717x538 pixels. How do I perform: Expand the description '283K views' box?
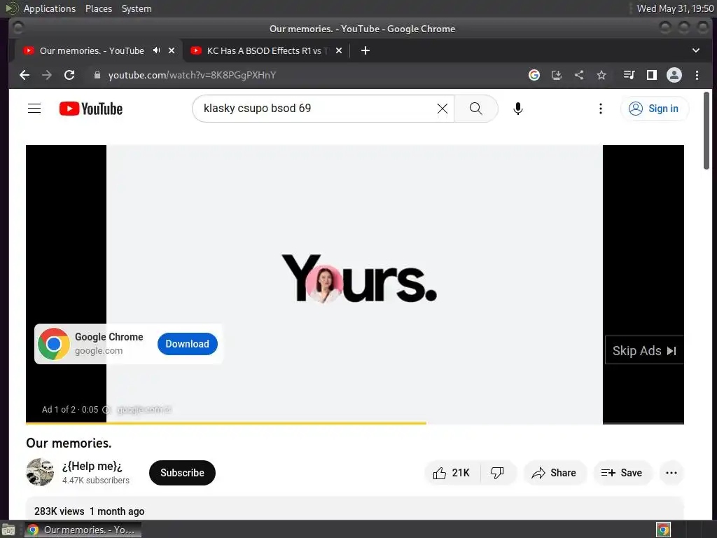coord(354,509)
